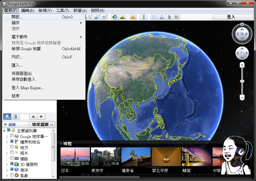Open the 電子郵件 submenu

tap(44, 37)
